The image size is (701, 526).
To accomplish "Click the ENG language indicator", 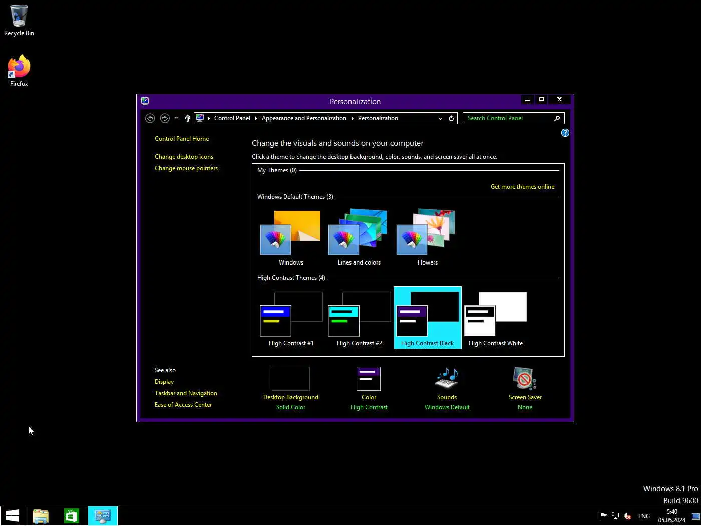I will (x=644, y=516).
